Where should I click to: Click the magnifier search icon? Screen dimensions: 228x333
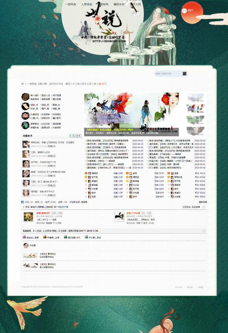tap(184, 74)
